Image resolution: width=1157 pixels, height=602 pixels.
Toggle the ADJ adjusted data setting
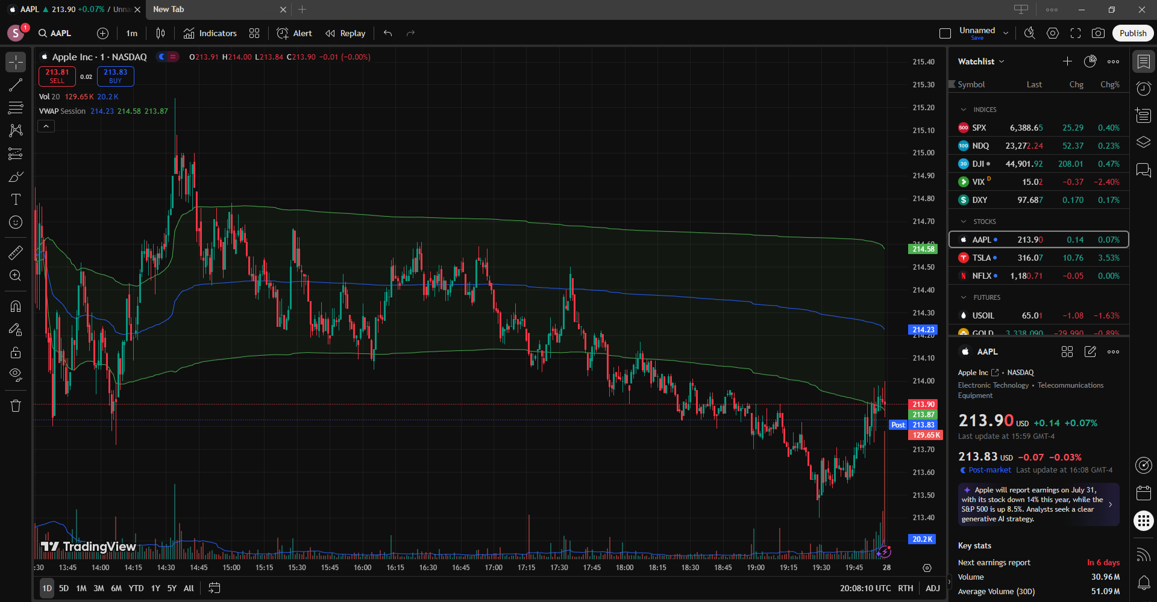pos(932,588)
